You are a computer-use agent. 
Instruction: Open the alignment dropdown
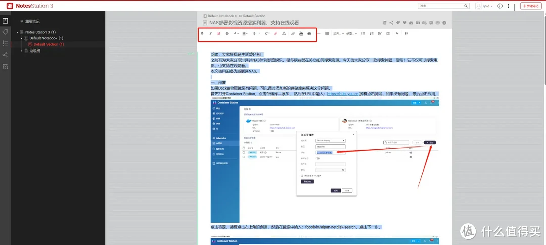tap(338, 34)
